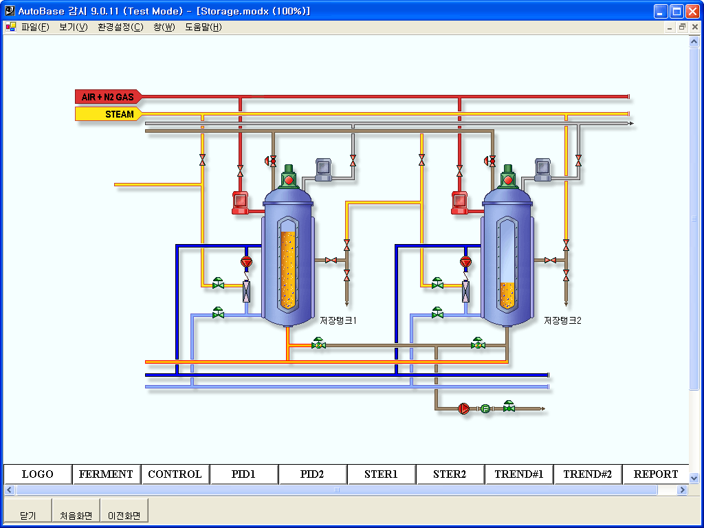Click the horizontal scrollbar's right arrow
Screen dimensions: 704x528
[682, 490]
